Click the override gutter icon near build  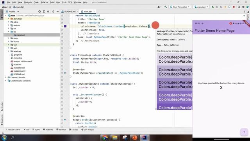(65, 119)
